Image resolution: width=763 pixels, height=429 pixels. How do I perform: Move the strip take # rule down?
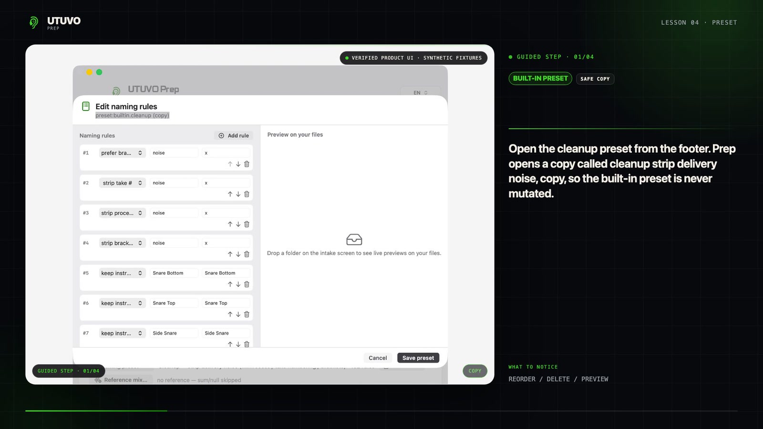[x=238, y=194]
